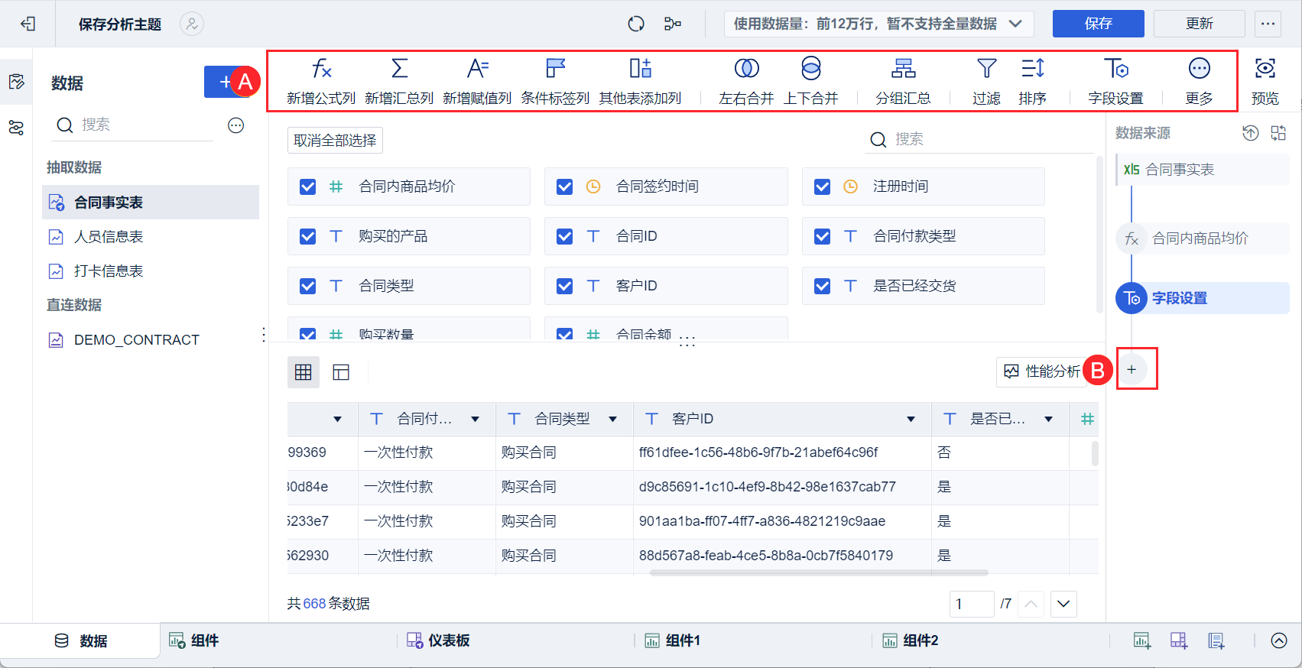The width and height of the screenshot is (1302, 668).
Task: Select the 新增汇总列 sigma tool
Action: (399, 81)
